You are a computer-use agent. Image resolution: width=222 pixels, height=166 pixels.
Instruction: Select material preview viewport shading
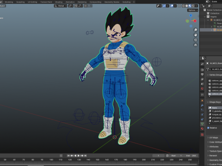point(190,6)
